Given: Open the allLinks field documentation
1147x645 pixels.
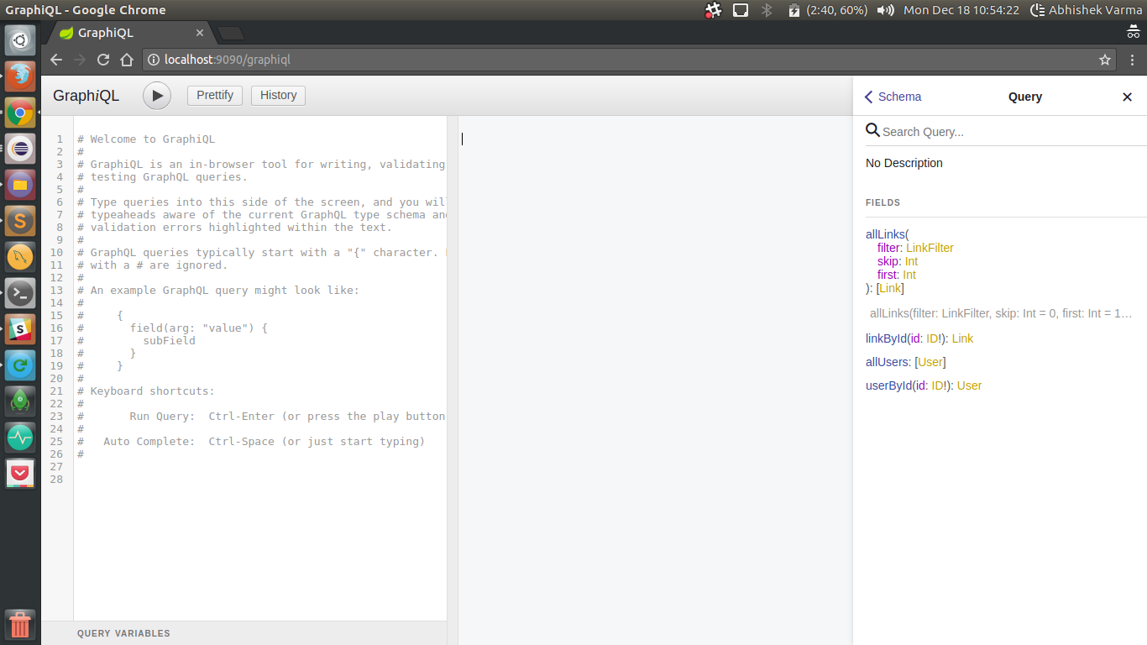Looking at the screenshot, I should click(x=885, y=234).
